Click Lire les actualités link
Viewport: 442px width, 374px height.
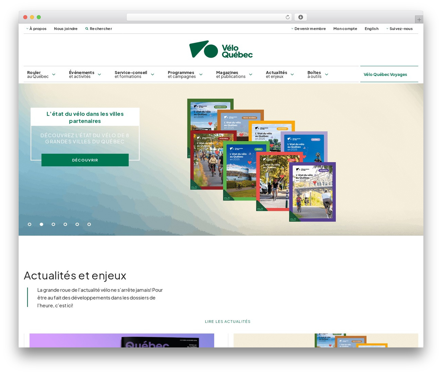(228, 322)
